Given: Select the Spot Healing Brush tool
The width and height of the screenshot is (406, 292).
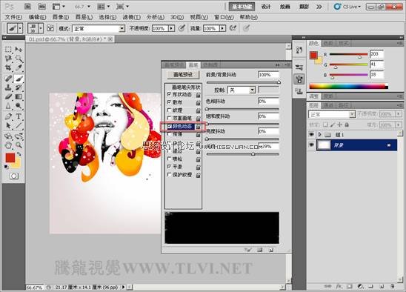Looking at the screenshot, I should click(x=8, y=78).
